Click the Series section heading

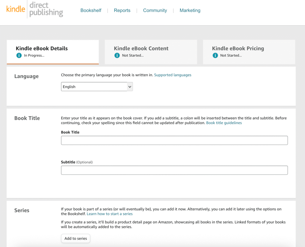tap(22, 210)
